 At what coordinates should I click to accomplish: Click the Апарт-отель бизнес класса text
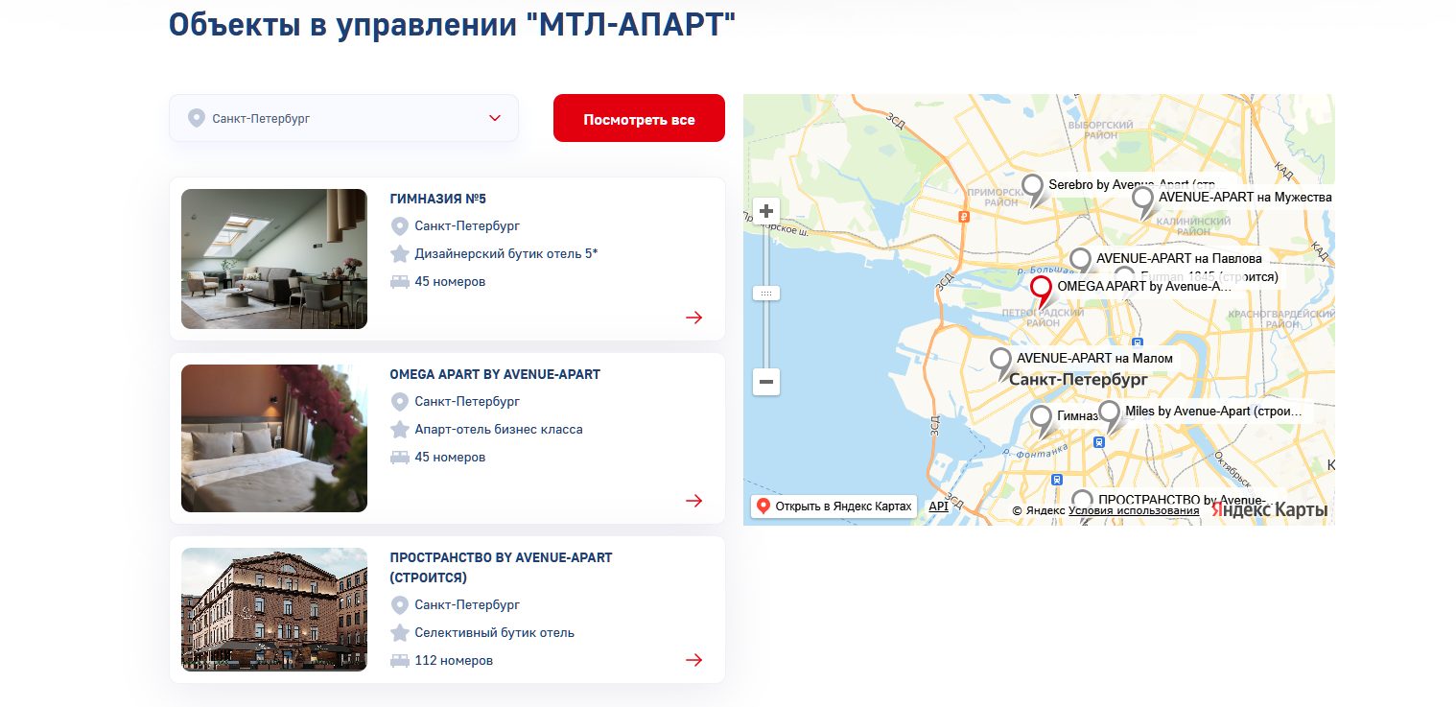[499, 430]
